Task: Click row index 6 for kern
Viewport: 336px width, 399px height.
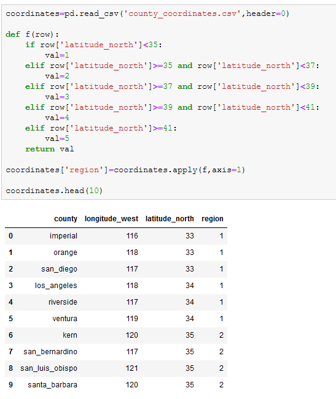Action: pyautogui.click(x=10, y=335)
